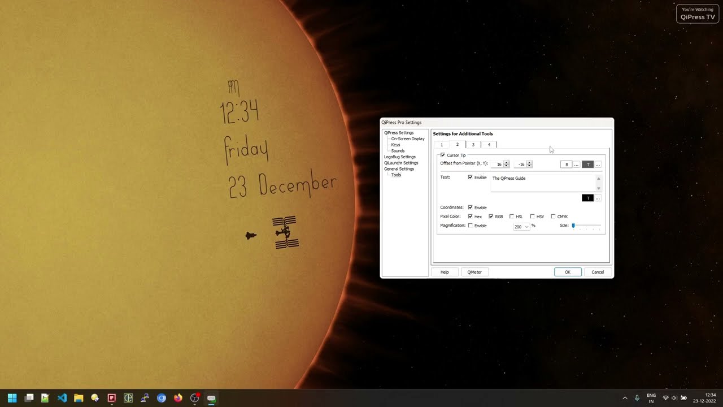Open Wi-Fi network tray icon
Image resolution: width=723 pixels, height=407 pixels.
[665, 398]
